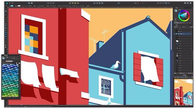
Task: Click the Colour panel opacity value field
Action: 190,23
